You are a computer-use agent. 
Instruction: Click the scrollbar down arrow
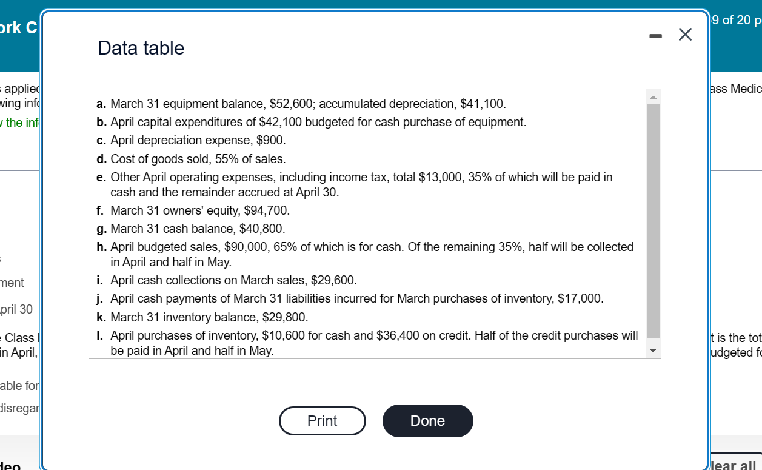coord(653,351)
